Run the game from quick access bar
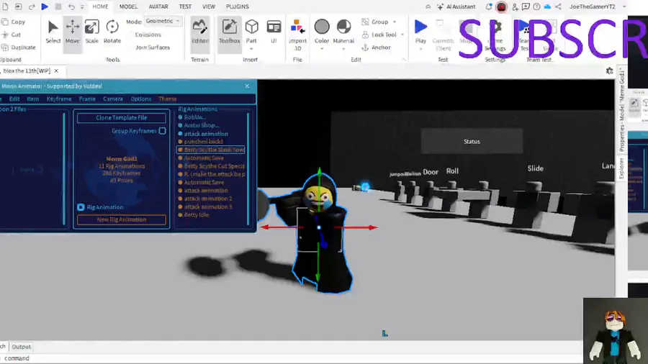The height and width of the screenshot is (364, 648). (x=45, y=6)
